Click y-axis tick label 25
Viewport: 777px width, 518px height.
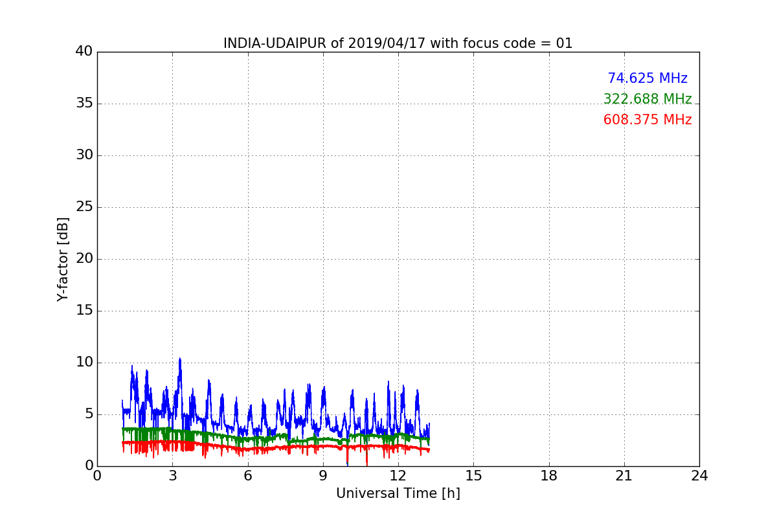coord(84,207)
